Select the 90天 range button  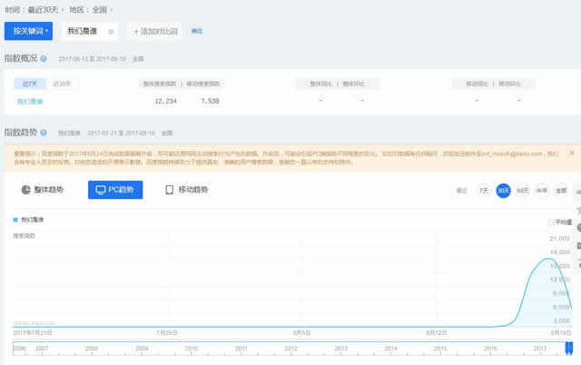click(523, 191)
